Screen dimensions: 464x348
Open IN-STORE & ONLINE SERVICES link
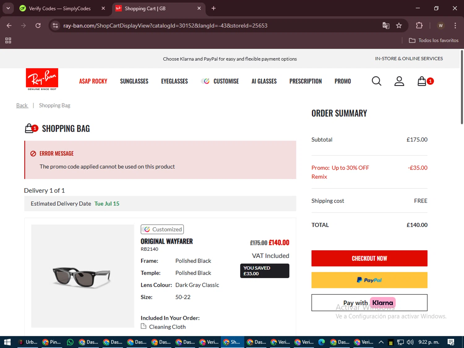click(x=409, y=58)
